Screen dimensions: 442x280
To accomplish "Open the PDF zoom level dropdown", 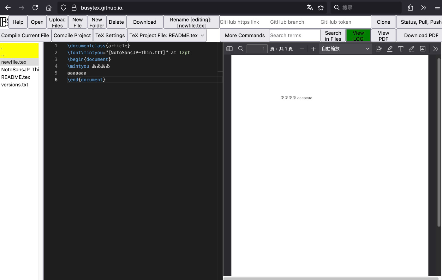I will (x=345, y=49).
